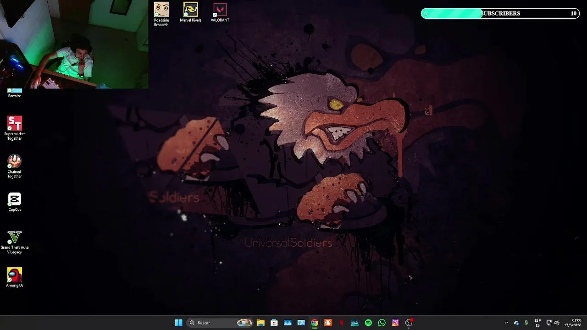Switch the ESP ES input language
The image size is (587, 330).
pos(537,323)
